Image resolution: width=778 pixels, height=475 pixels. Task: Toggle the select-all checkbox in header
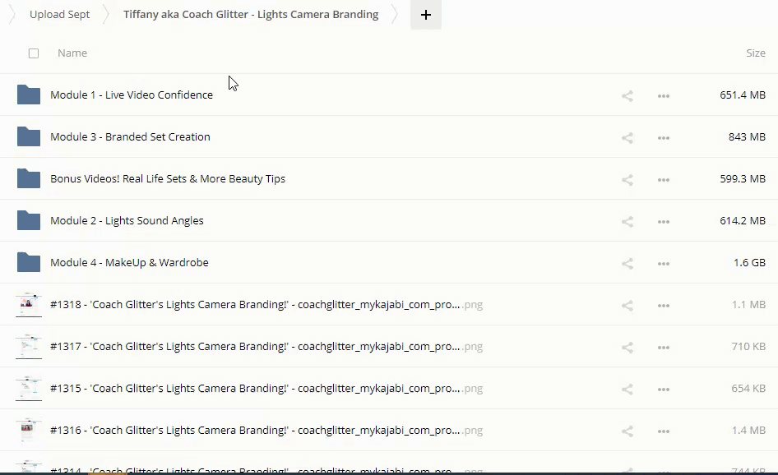point(34,53)
